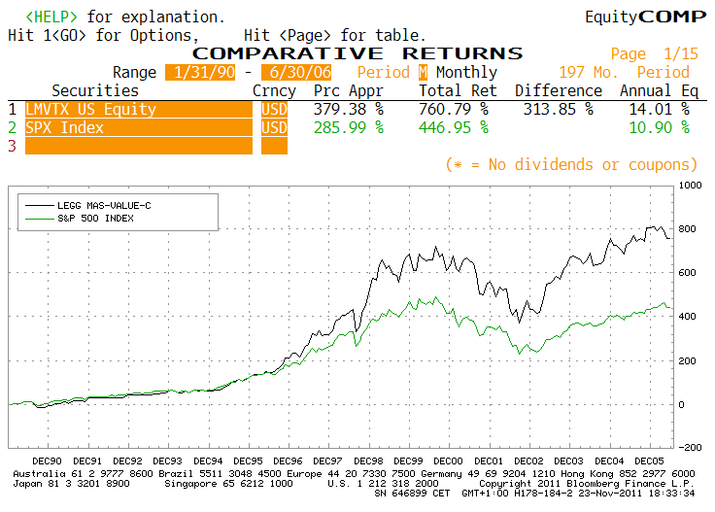The image size is (715, 512).
Task: Click the Page 1/15 indicator
Action: pyautogui.click(x=655, y=53)
